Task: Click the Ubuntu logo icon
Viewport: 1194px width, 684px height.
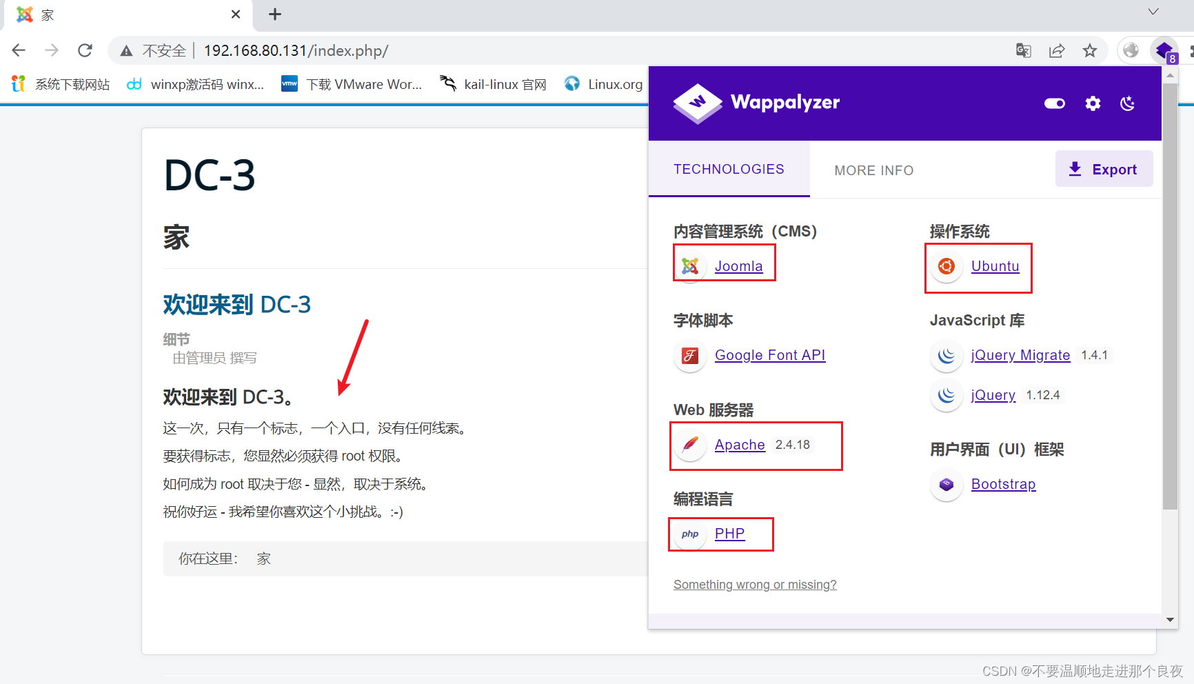Action: 947,266
